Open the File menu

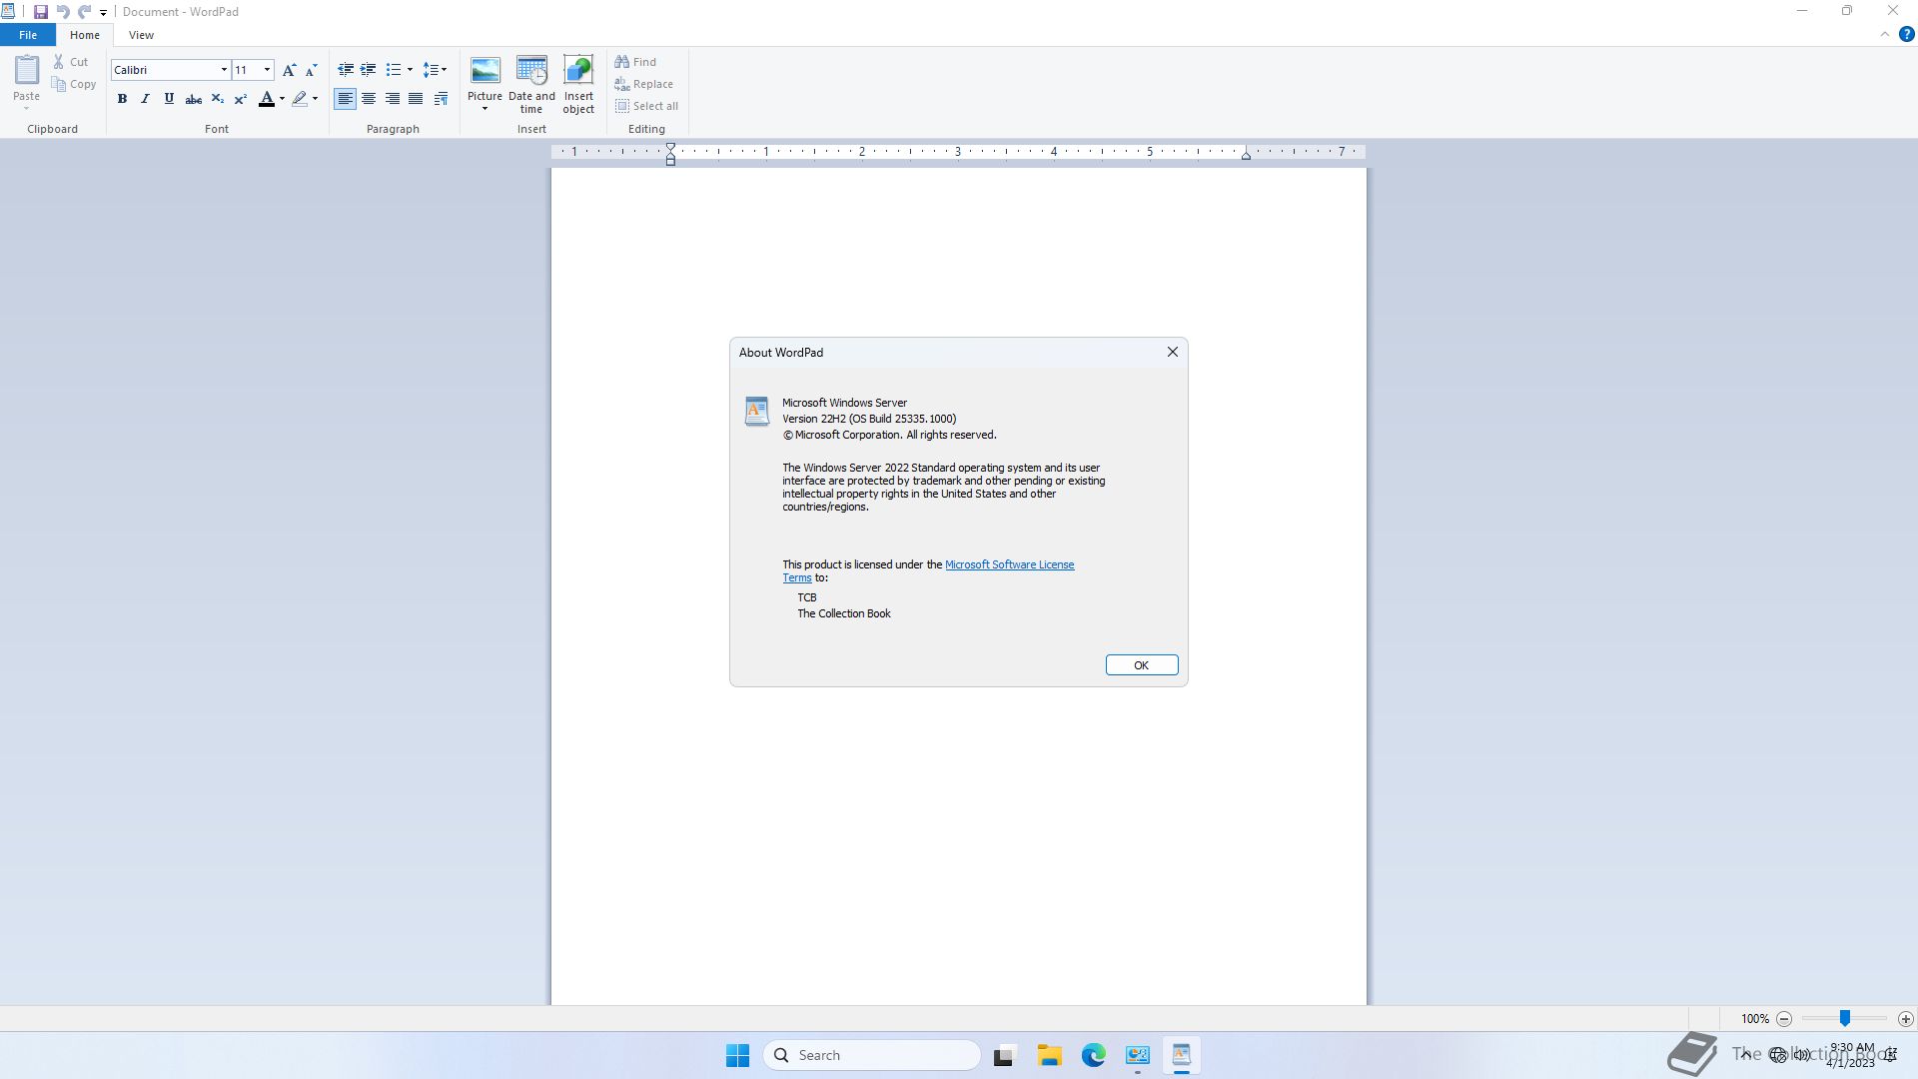click(x=28, y=35)
